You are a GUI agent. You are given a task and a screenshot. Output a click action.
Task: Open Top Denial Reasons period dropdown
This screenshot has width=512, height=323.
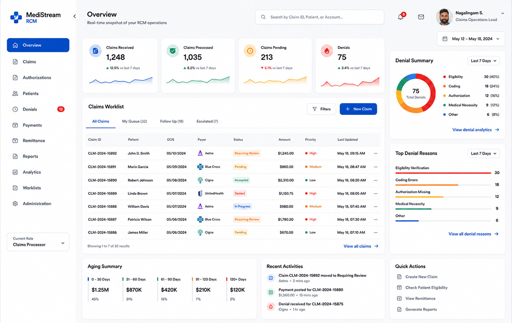click(x=484, y=153)
